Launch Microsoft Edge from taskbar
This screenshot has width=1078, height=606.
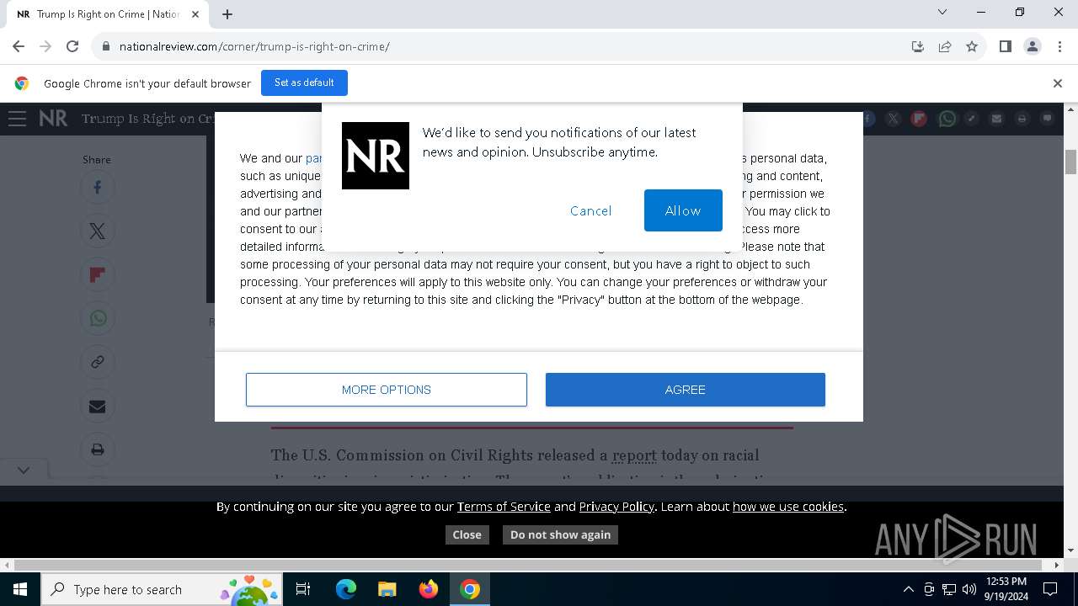(x=346, y=589)
